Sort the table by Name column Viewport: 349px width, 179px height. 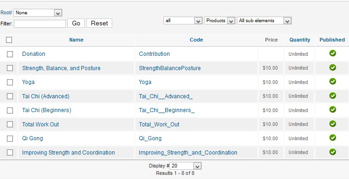click(x=76, y=40)
